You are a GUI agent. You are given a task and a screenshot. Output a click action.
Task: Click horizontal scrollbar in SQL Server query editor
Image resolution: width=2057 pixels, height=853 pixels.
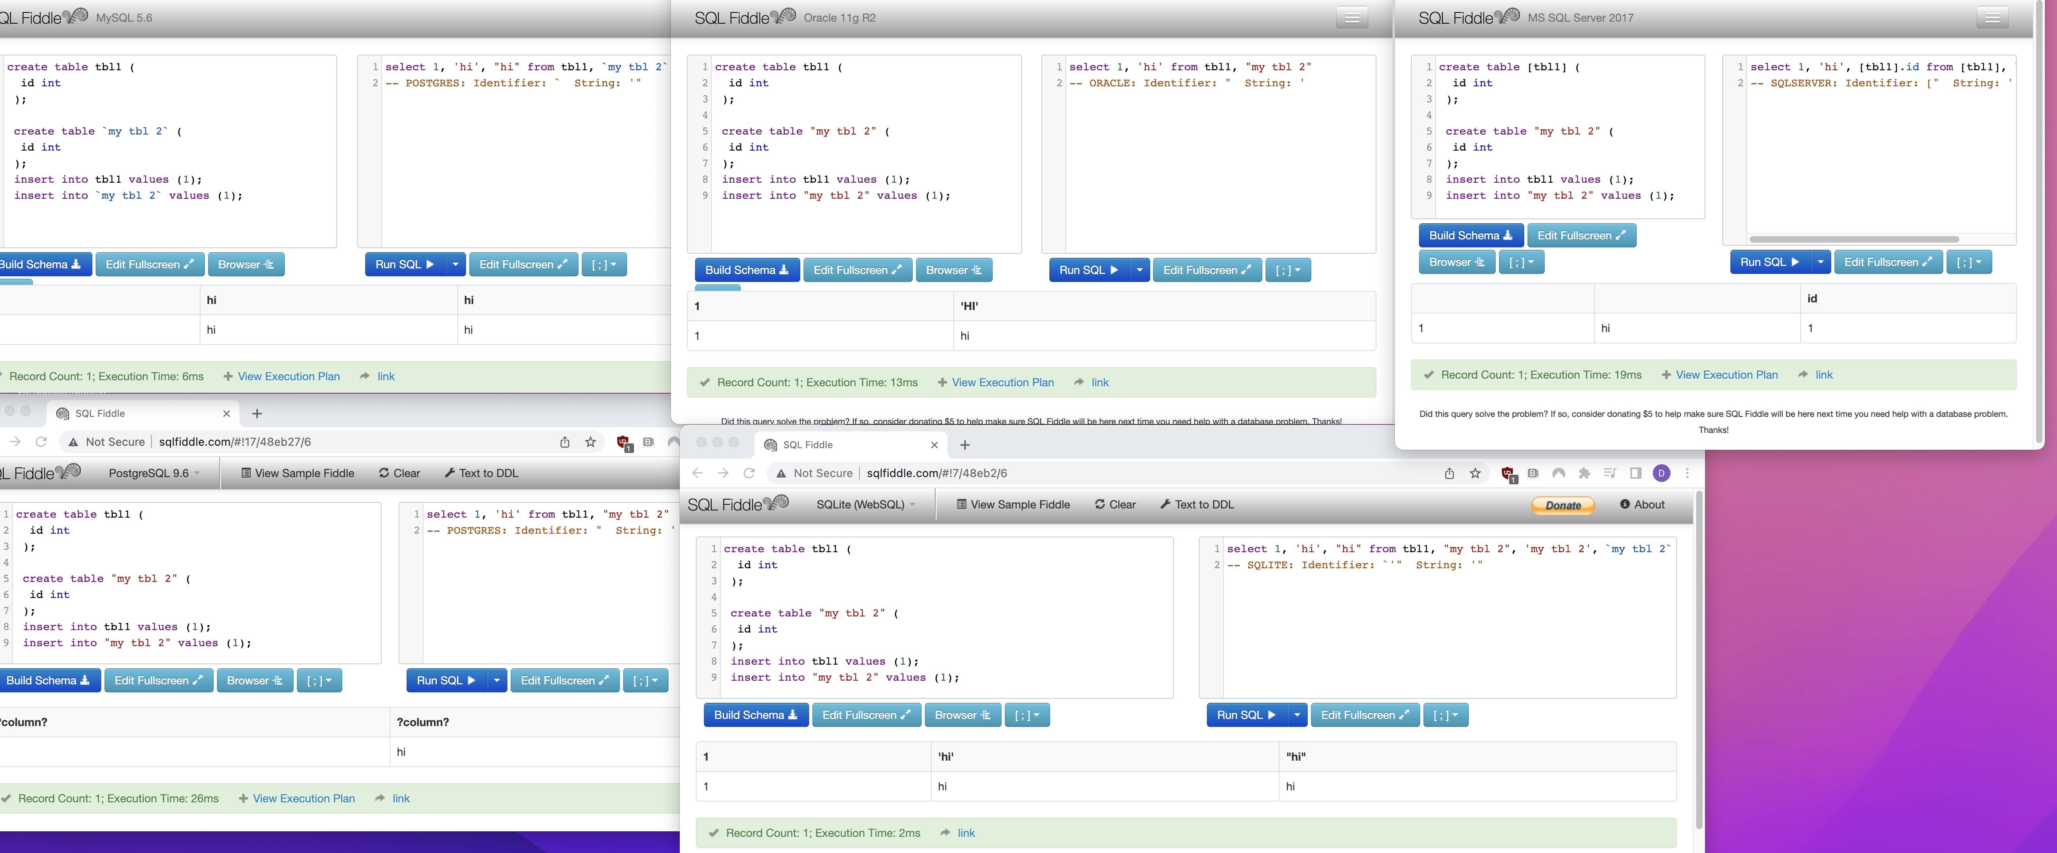point(1853,239)
